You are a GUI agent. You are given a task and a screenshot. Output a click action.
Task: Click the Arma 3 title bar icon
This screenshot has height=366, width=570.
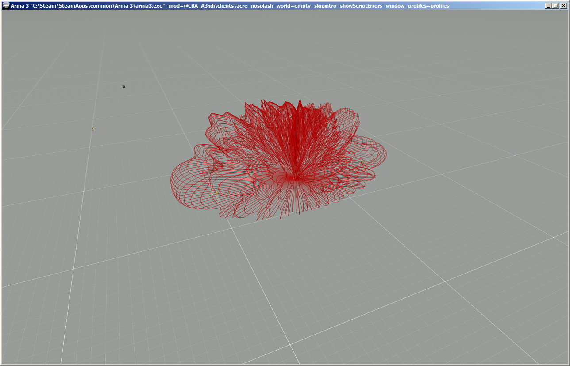6,6
